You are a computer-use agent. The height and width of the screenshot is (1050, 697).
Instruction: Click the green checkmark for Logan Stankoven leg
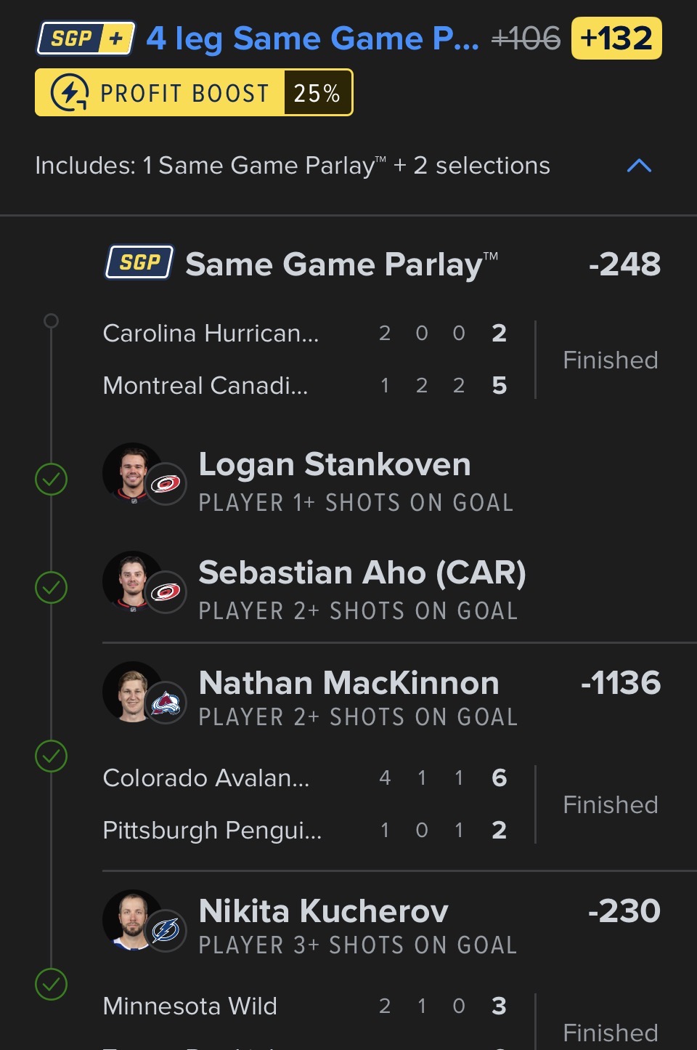[52, 480]
